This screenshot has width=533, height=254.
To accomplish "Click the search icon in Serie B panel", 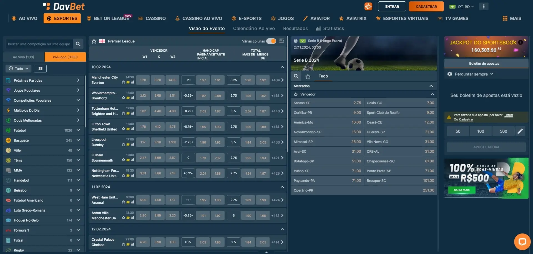I will coord(296,76).
